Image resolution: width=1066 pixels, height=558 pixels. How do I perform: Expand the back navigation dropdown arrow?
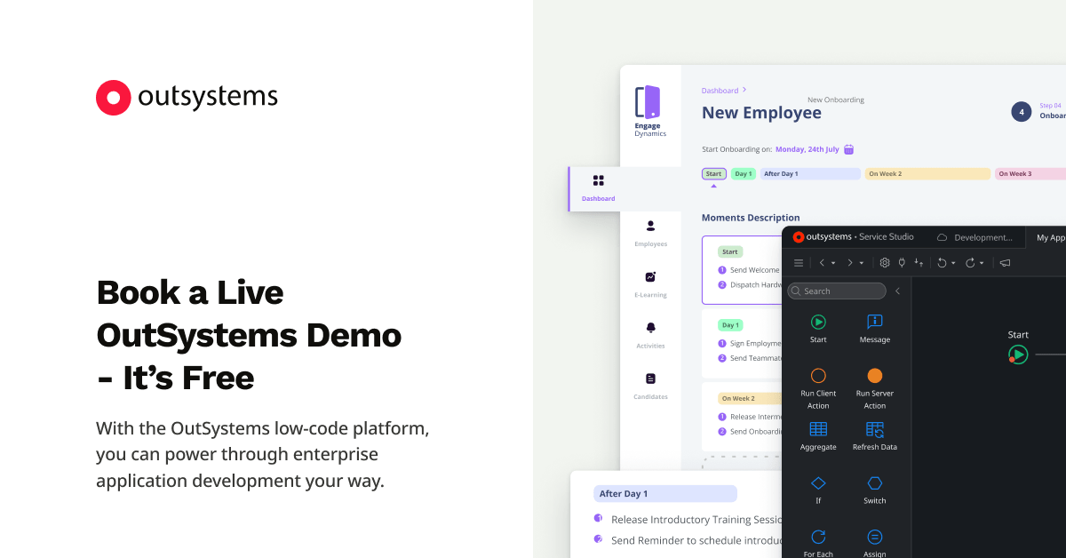[x=833, y=264]
